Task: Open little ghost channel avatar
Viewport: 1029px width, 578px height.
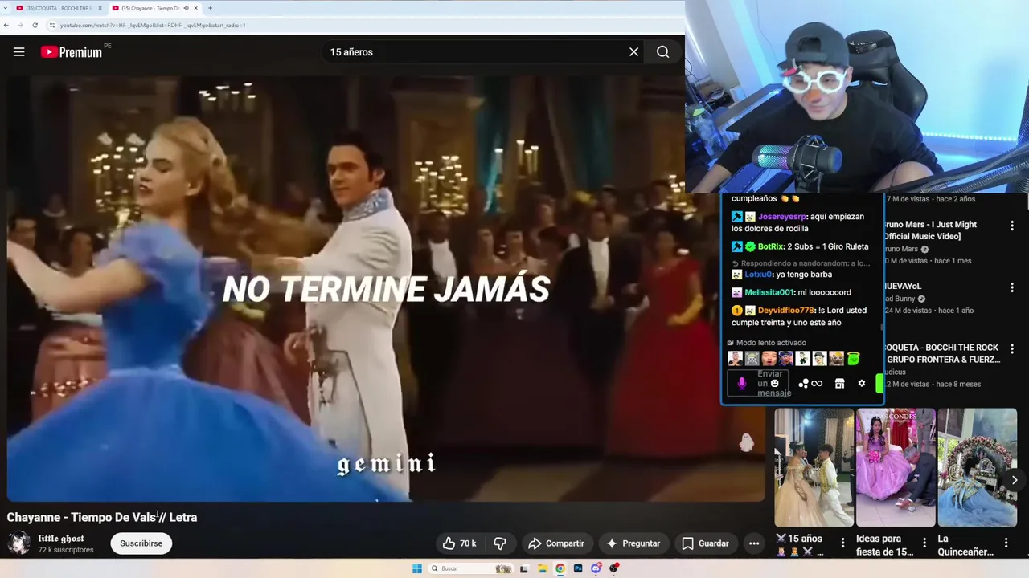Action: click(x=18, y=543)
